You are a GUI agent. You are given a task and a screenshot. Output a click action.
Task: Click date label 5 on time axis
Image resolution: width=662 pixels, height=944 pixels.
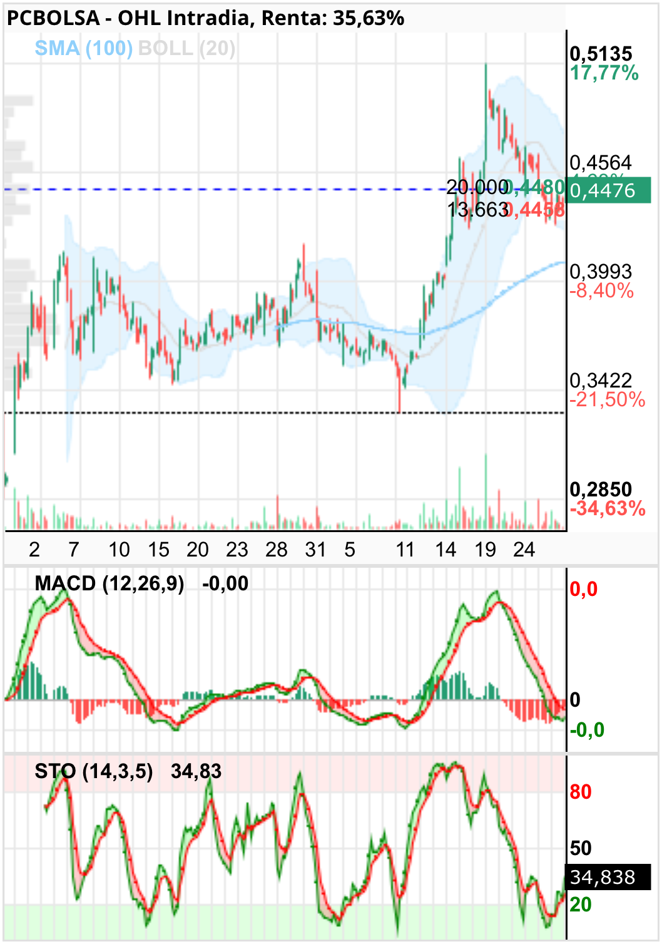pos(350,550)
